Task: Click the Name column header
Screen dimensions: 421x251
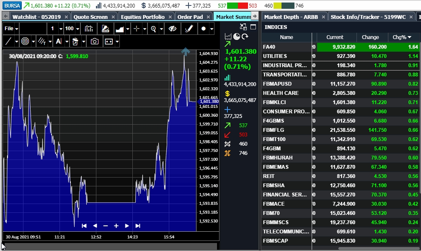Action: [x=287, y=37]
